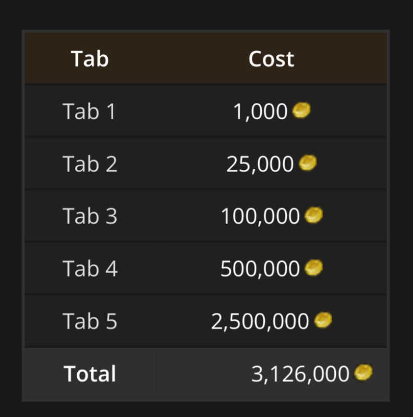Image resolution: width=413 pixels, height=417 pixels.
Task: Click the coin icon in the Total row
Action: click(363, 372)
